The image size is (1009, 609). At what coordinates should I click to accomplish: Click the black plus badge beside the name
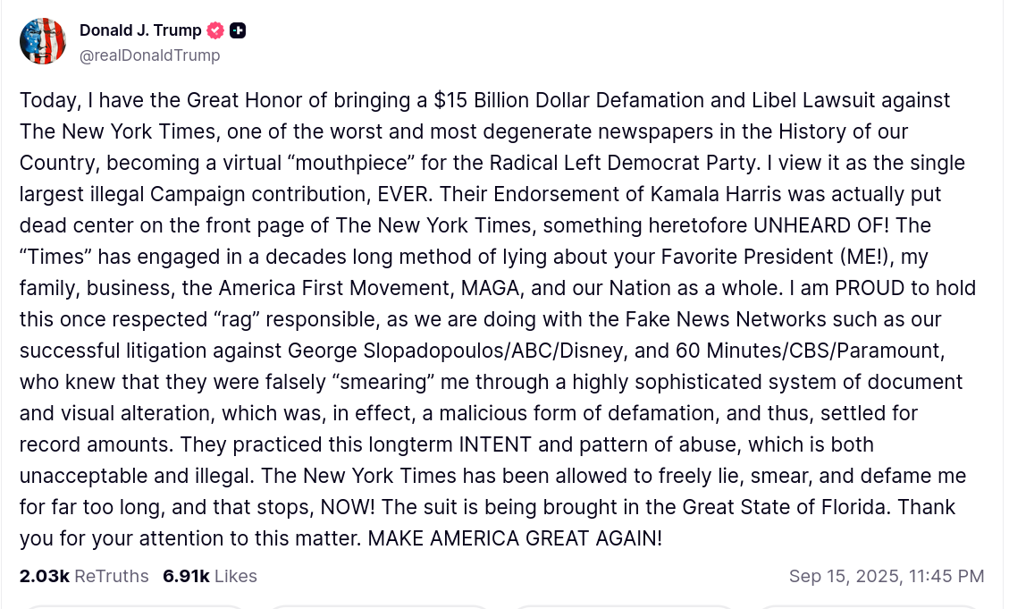coord(238,30)
